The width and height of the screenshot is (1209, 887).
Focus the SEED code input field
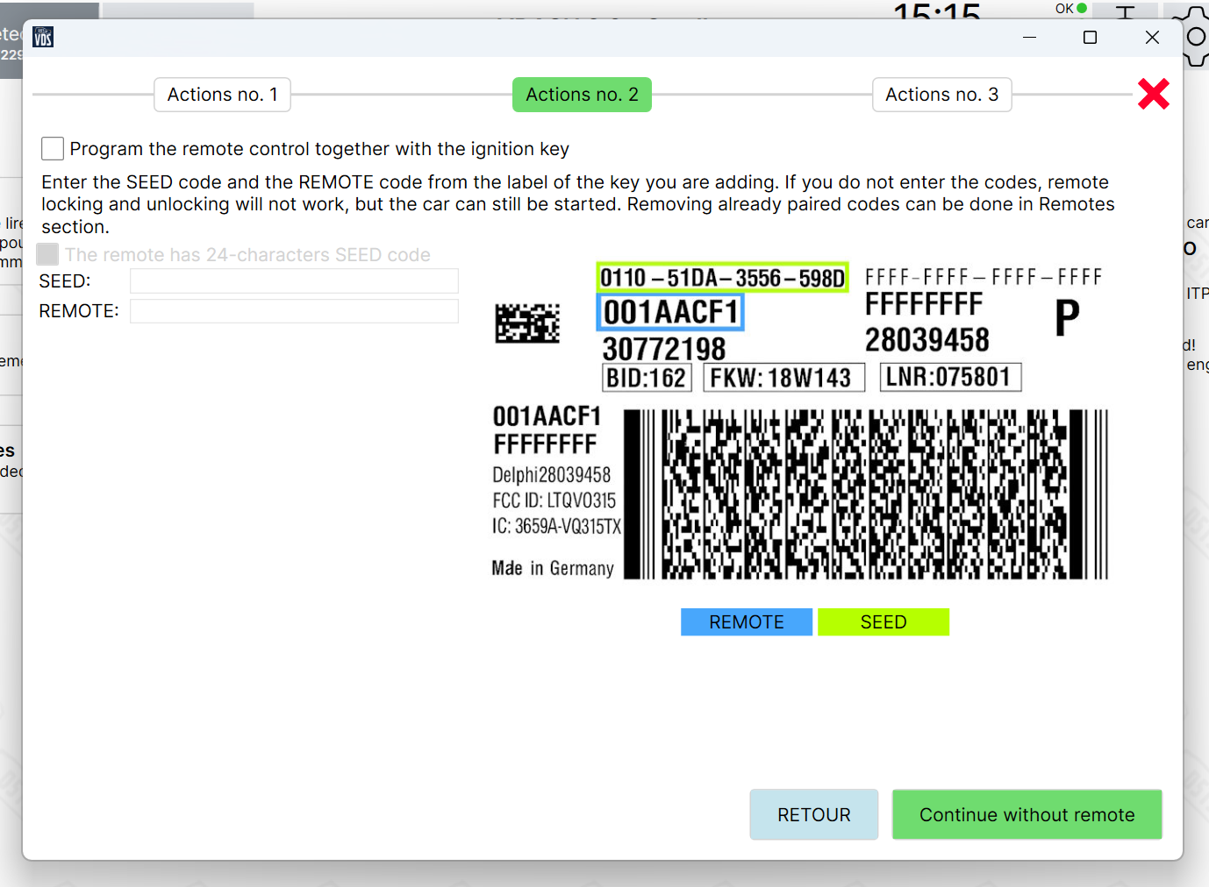coord(294,281)
